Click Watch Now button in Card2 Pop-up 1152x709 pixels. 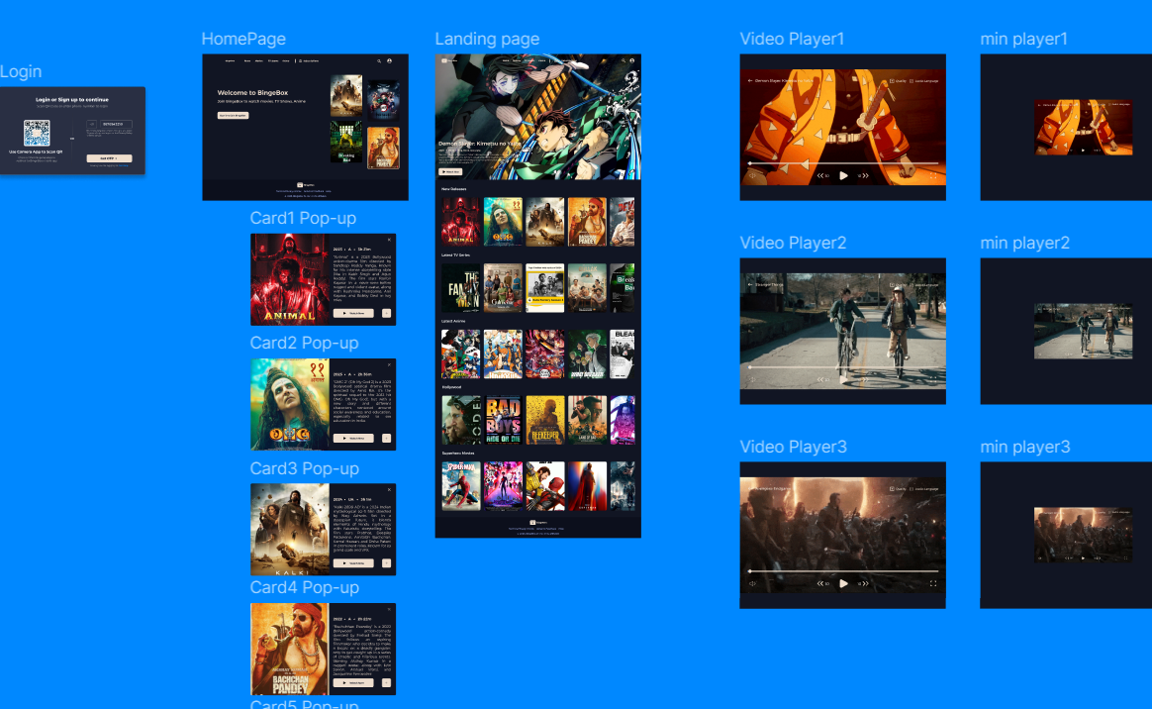pyautogui.click(x=353, y=438)
